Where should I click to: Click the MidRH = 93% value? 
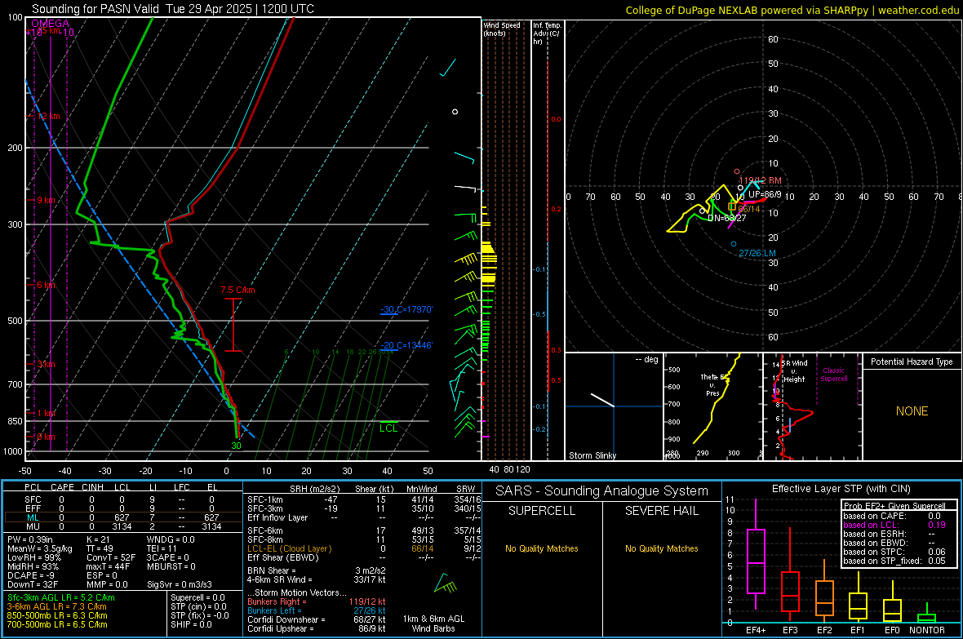(x=33, y=566)
